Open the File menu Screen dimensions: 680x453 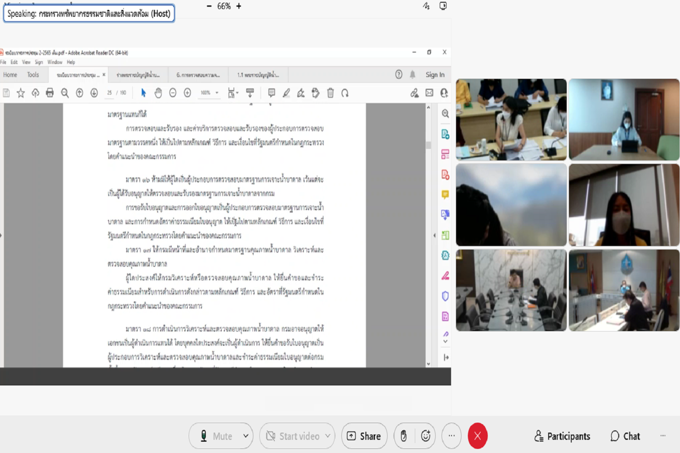pos(3,62)
